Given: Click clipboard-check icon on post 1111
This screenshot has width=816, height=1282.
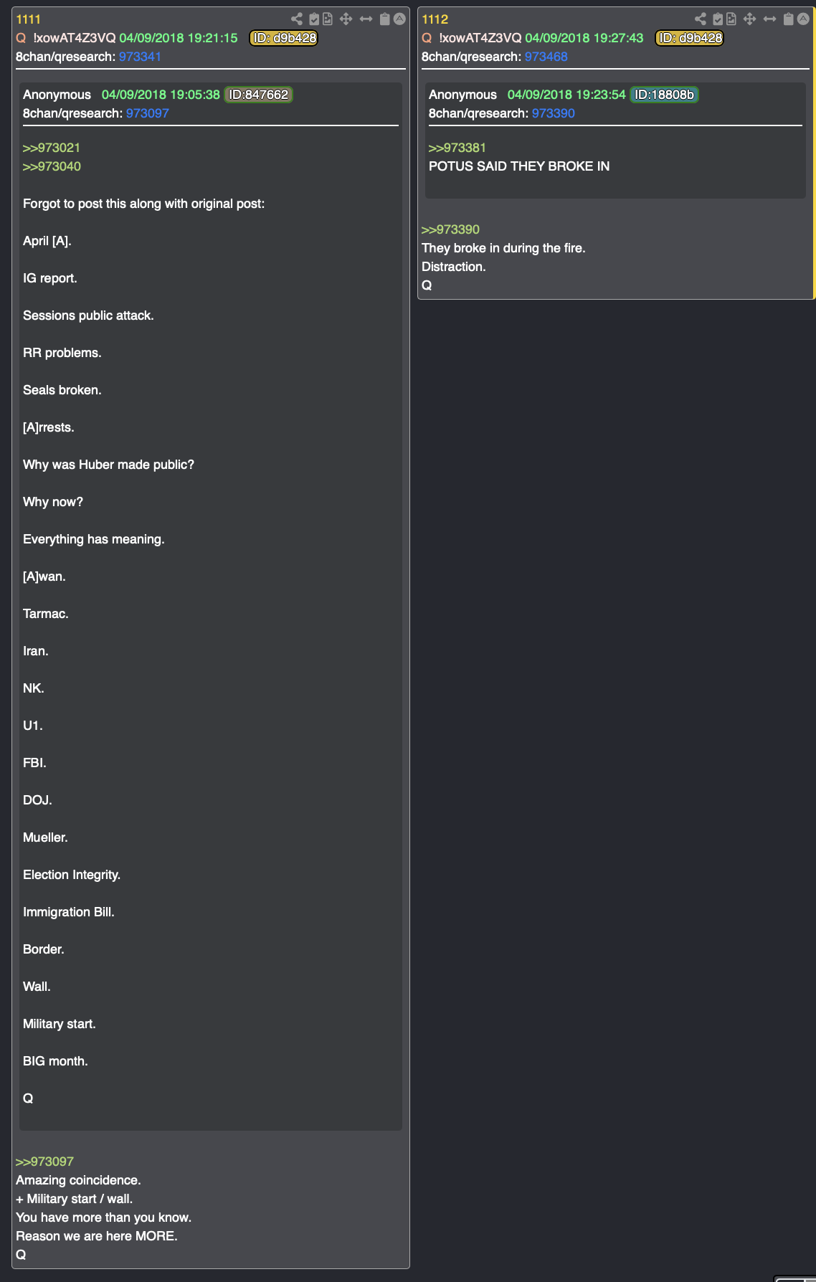Looking at the screenshot, I should [x=313, y=19].
